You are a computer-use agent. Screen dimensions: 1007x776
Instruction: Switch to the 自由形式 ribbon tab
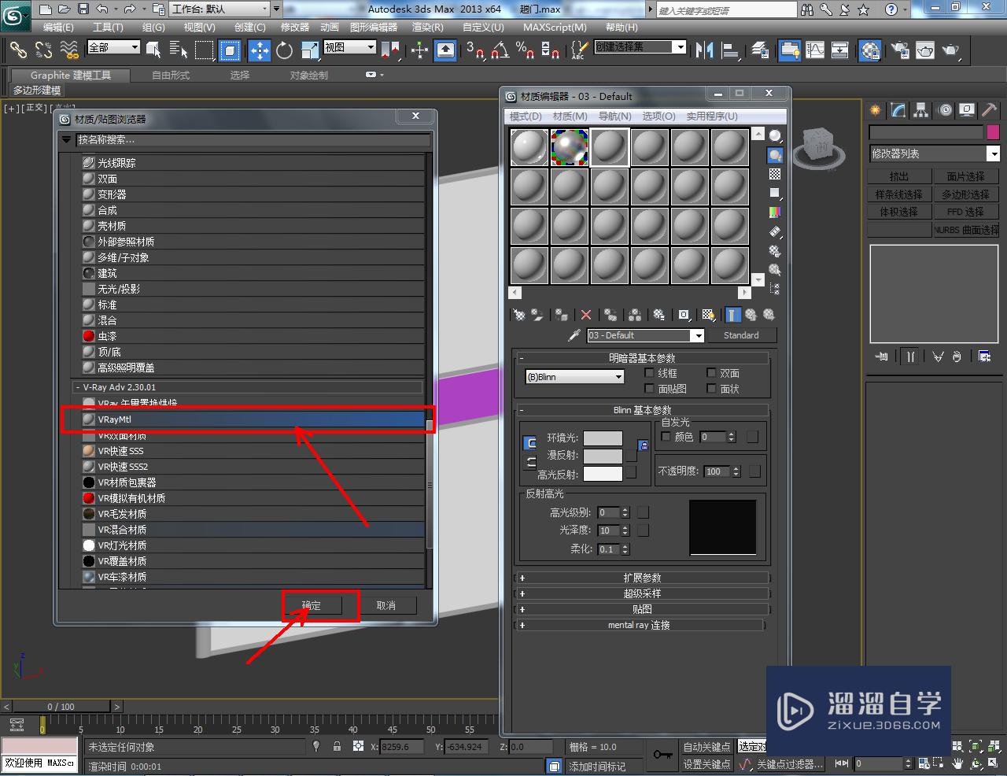(171, 75)
